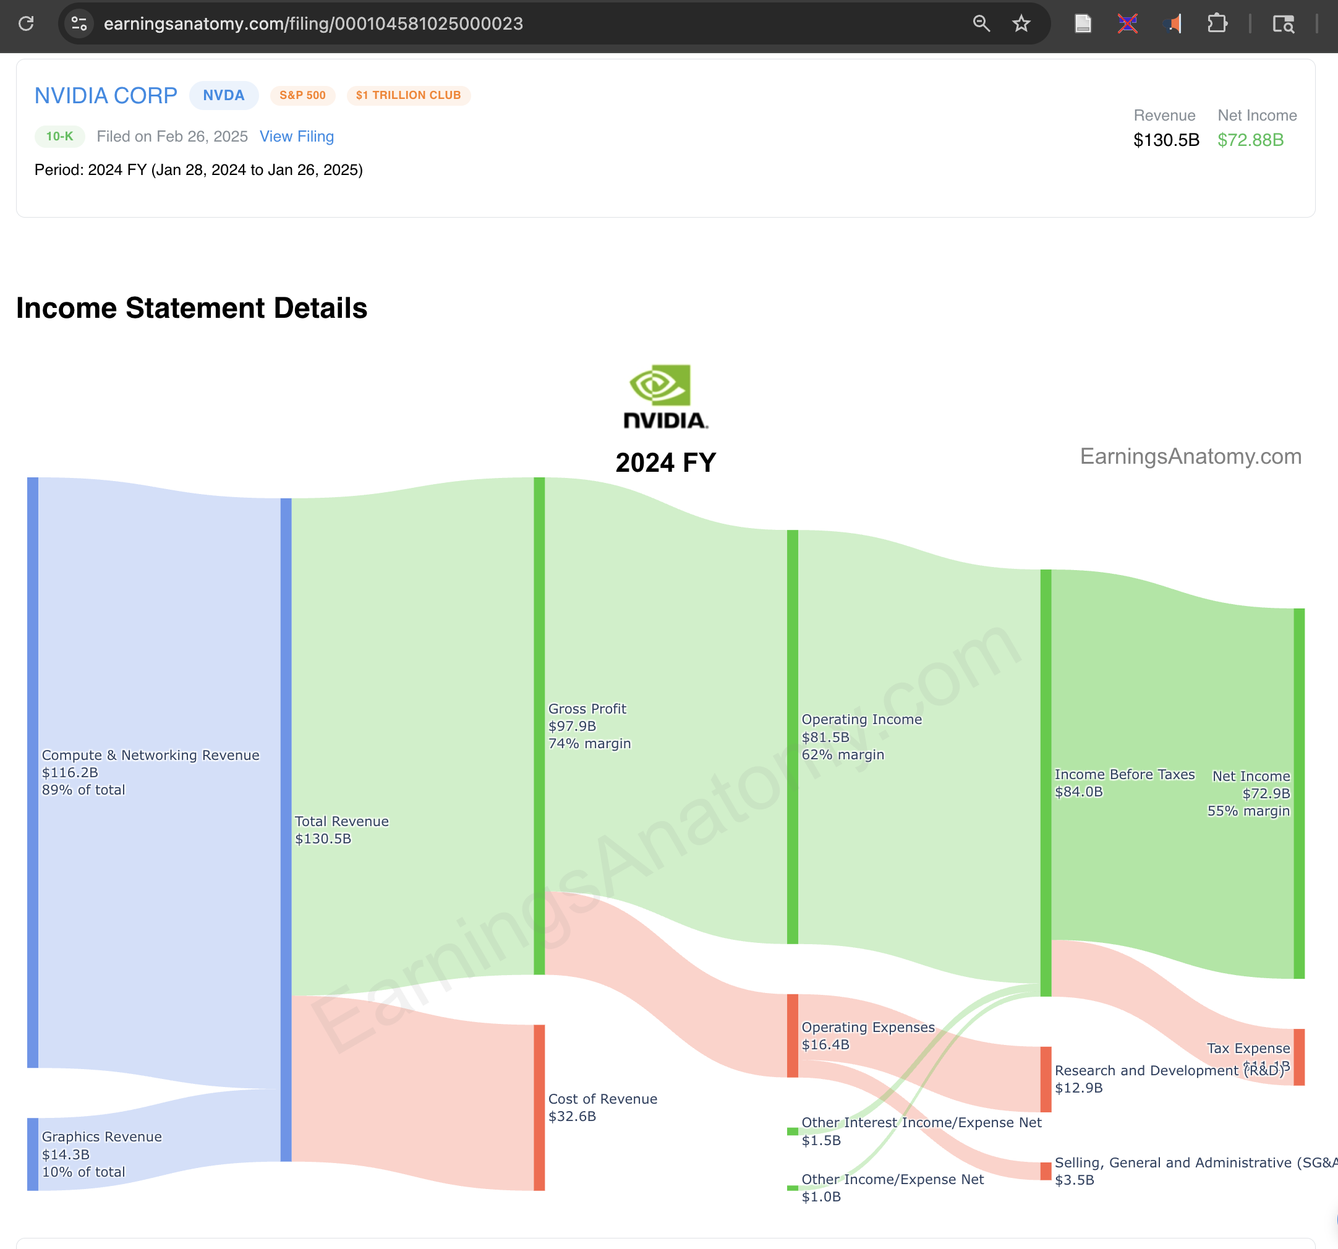Click the 'Filed on Feb 26, 2025' text
Image resolution: width=1338 pixels, height=1249 pixels.
click(x=173, y=136)
